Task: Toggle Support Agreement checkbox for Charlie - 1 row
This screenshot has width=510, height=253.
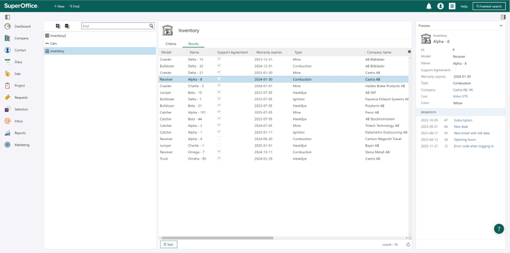Action: pyautogui.click(x=219, y=145)
